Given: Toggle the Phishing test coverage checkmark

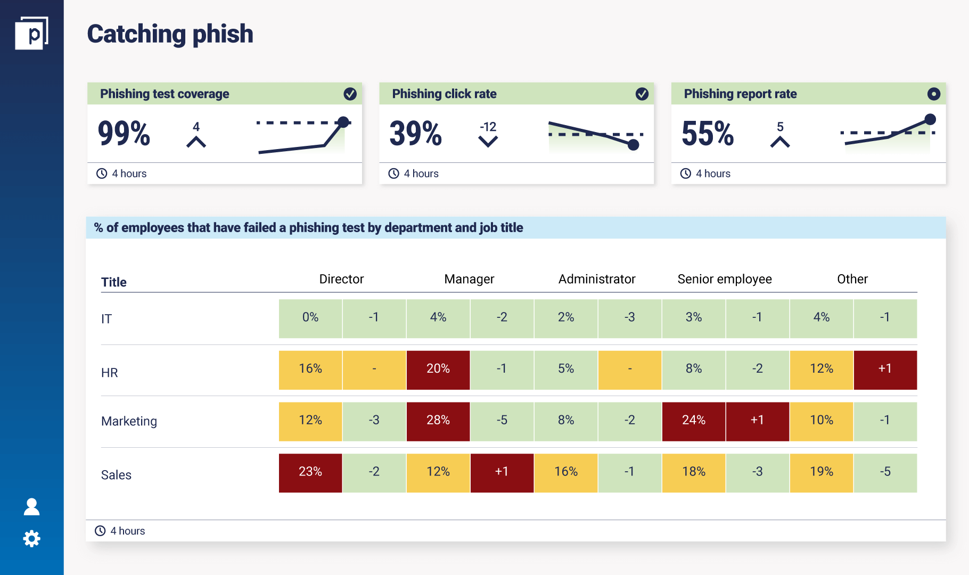Looking at the screenshot, I should pos(350,94).
